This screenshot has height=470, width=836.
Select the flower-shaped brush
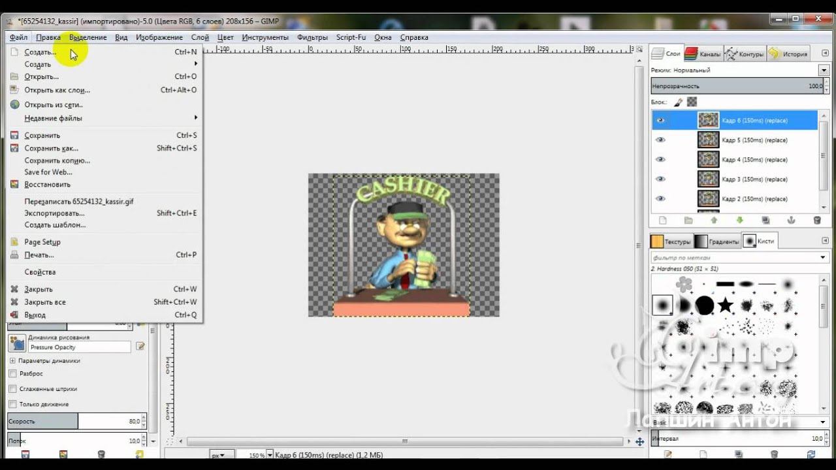click(684, 284)
